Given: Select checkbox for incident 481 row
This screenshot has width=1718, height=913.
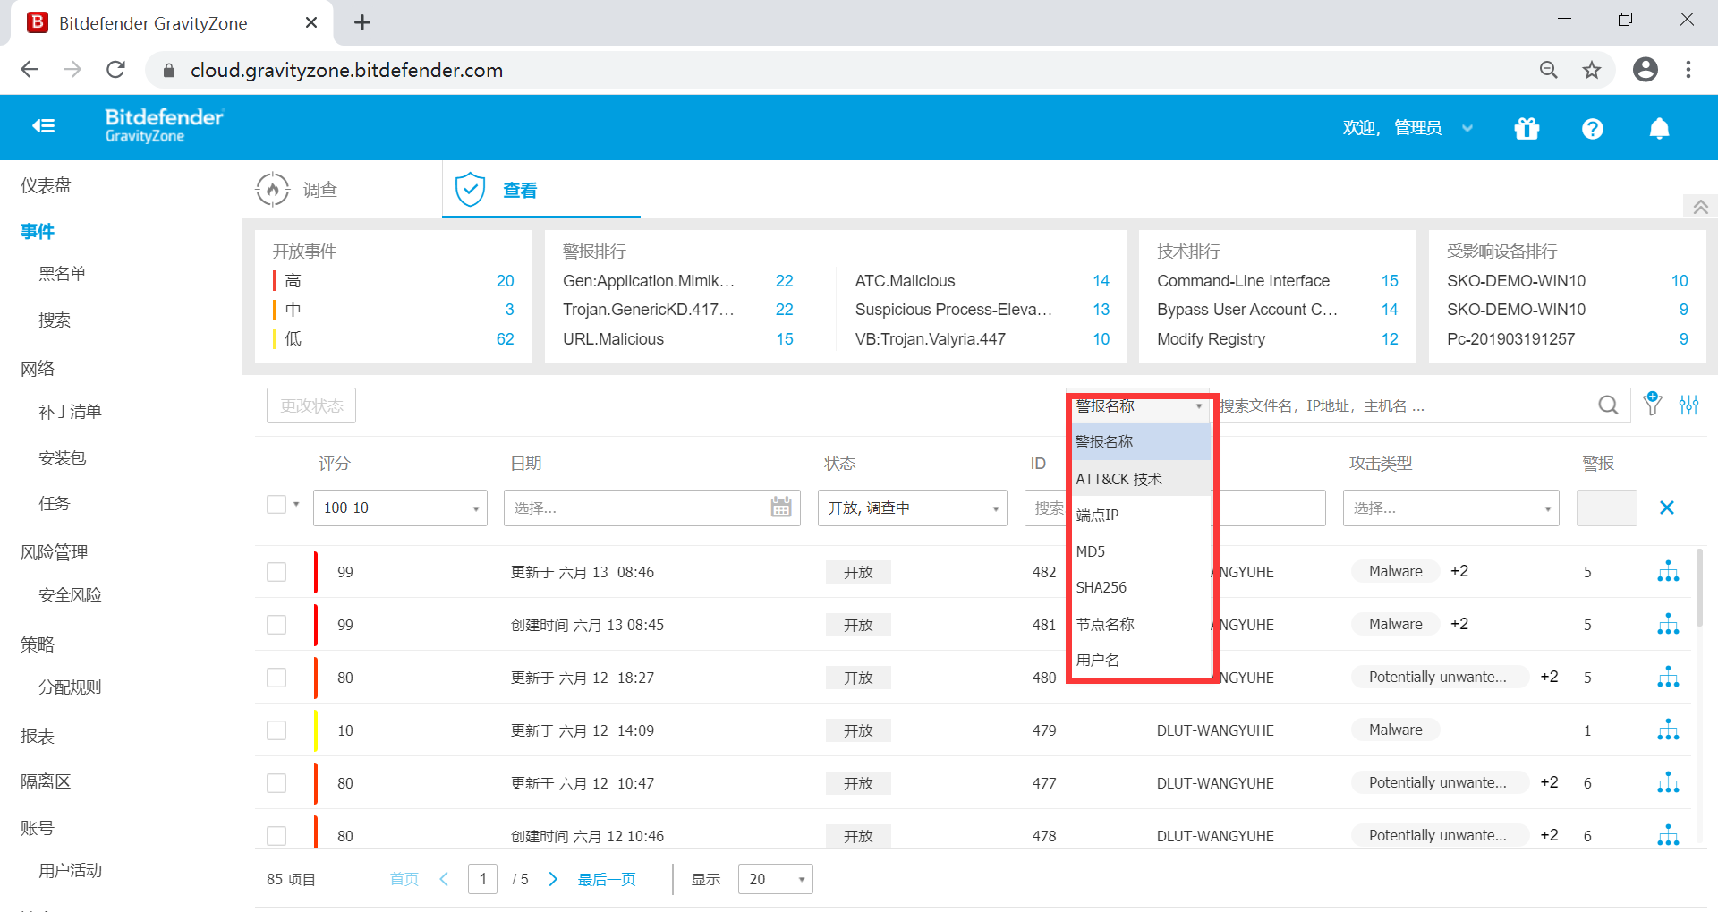Looking at the screenshot, I should coord(276,625).
